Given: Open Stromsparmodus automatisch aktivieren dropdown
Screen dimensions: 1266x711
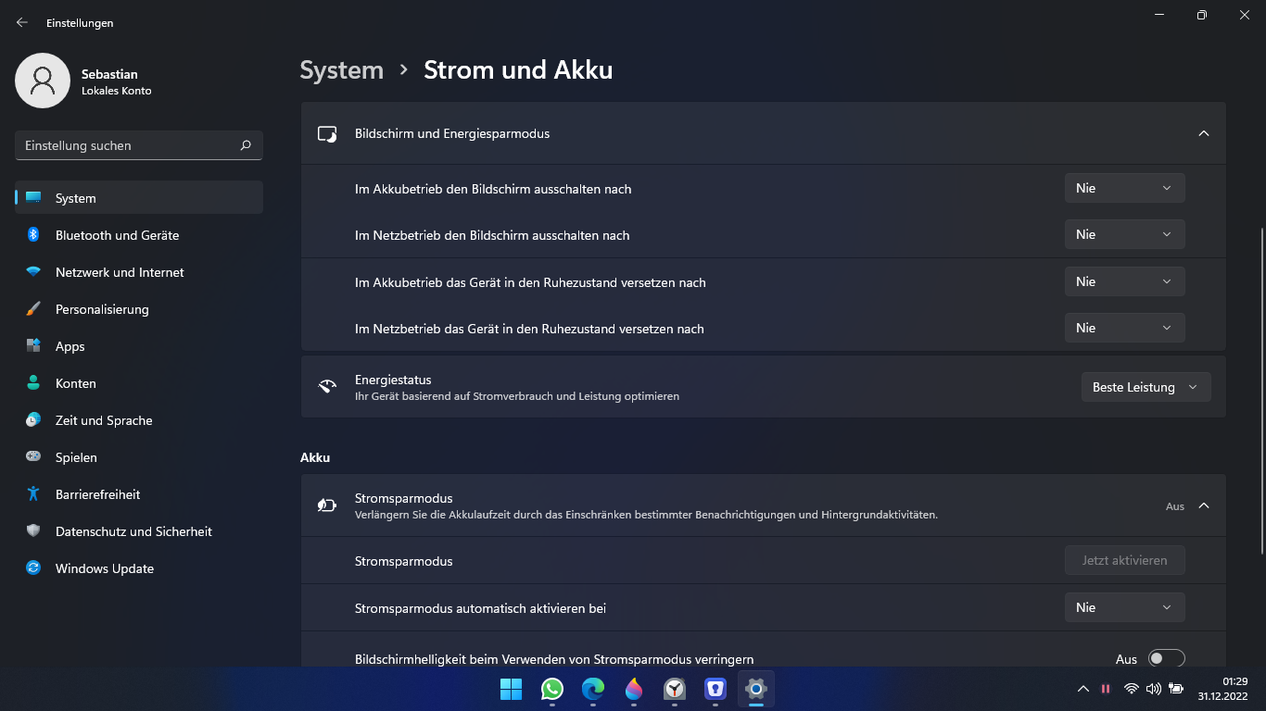Looking at the screenshot, I should (x=1124, y=607).
